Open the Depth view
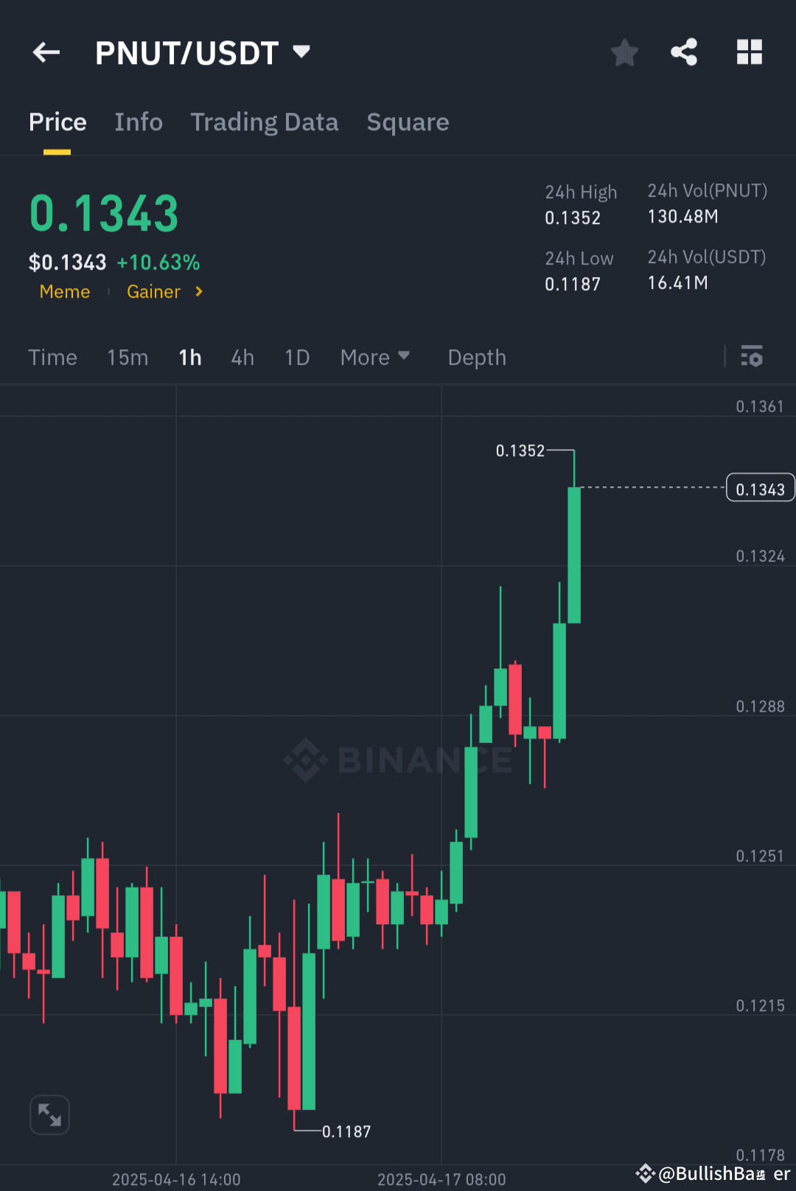The height and width of the screenshot is (1191, 796). pyautogui.click(x=476, y=357)
